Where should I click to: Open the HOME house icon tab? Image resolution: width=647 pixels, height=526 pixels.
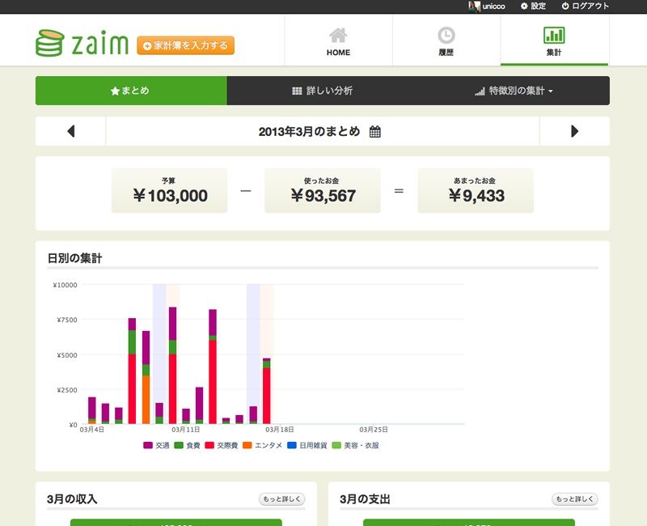338,40
